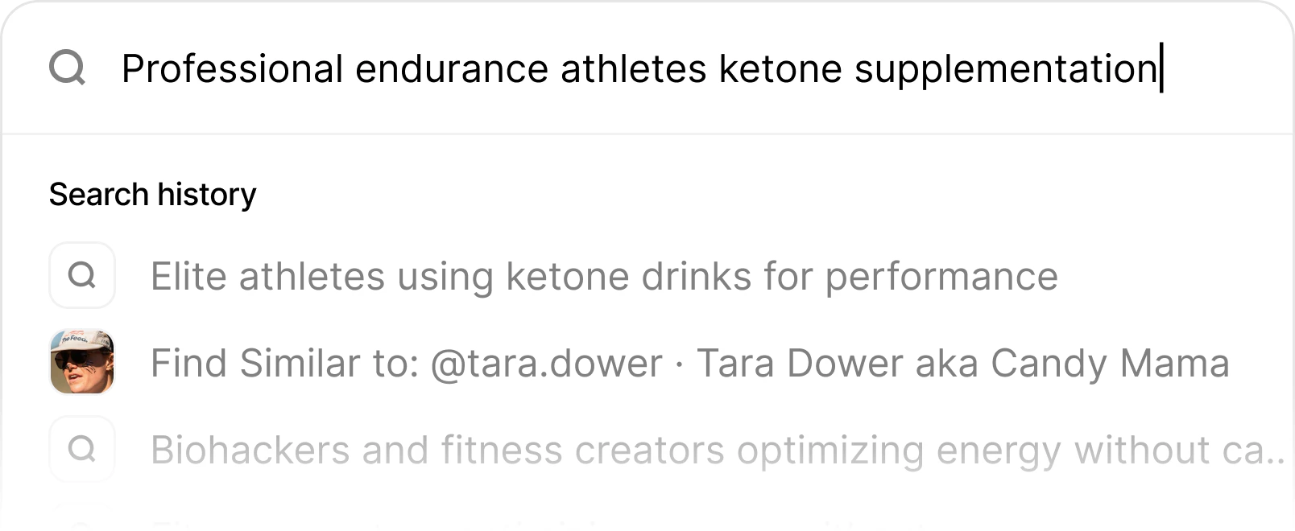This screenshot has width=1295, height=531.
Task: Select 'Elite athletes using ketone drinks' history entry
Action: tap(604, 277)
